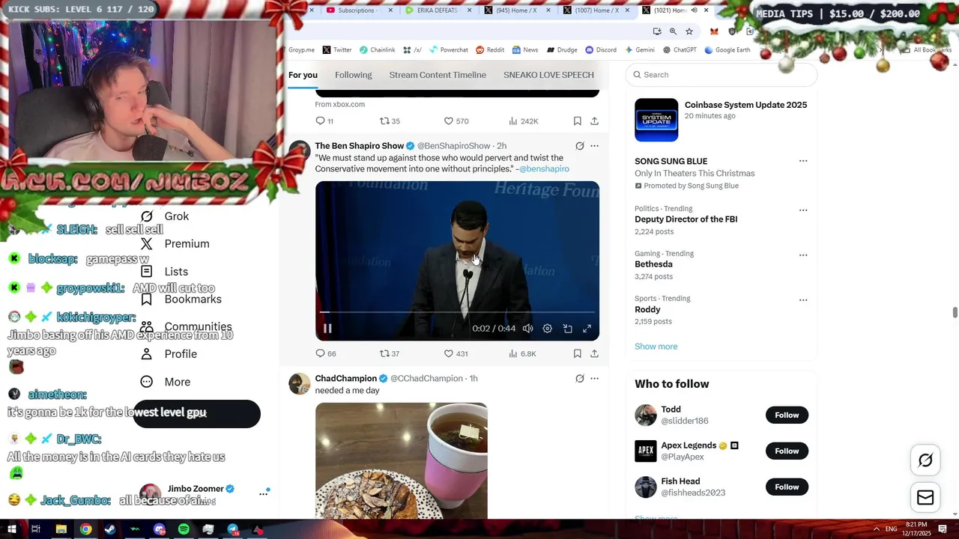Open ChadChampion's food photo
Image resolution: width=959 pixels, height=539 pixels.
401,460
